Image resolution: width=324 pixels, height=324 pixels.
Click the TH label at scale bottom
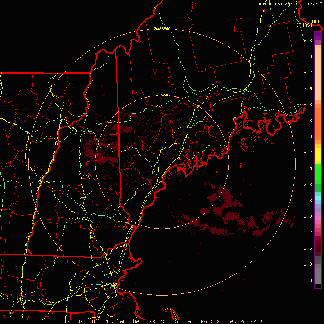pos(309,280)
